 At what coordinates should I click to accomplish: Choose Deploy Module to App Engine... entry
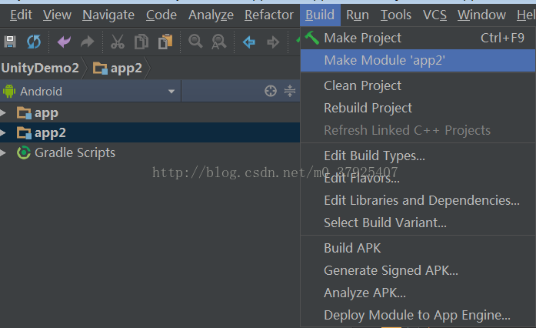pos(418,315)
